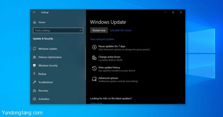Click the Delivery Optimization icon
Viewport: 223px width, 117px height.
coord(34,57)
